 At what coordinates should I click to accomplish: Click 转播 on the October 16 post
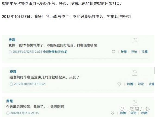click(130, 84)
